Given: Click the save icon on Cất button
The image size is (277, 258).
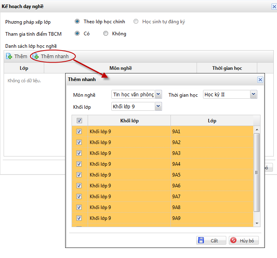Looking at the screenshot, I should click(201, 241).
